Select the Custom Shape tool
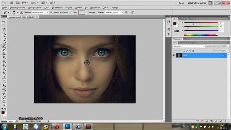231x130 pixels. pyautogui.click(x=4, y=89)
